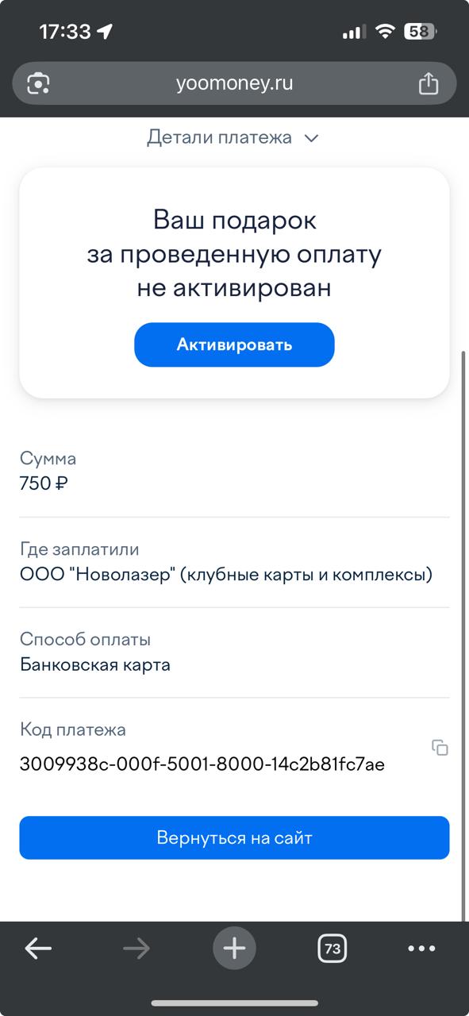Tap the yoomoney.ru address field
The image size is (469, 1016).
pyautogui.click(x=234, y=83)
